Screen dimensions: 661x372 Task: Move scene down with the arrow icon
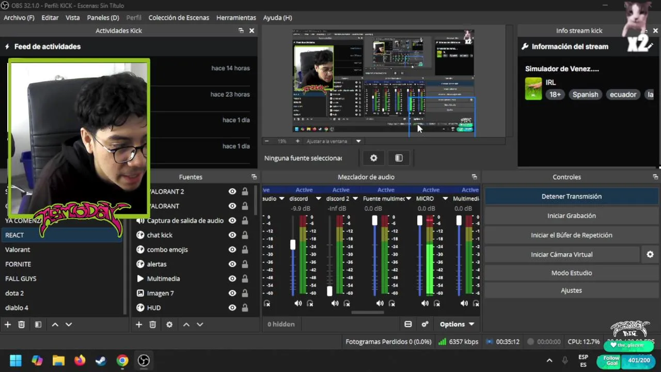coord(68,324)
